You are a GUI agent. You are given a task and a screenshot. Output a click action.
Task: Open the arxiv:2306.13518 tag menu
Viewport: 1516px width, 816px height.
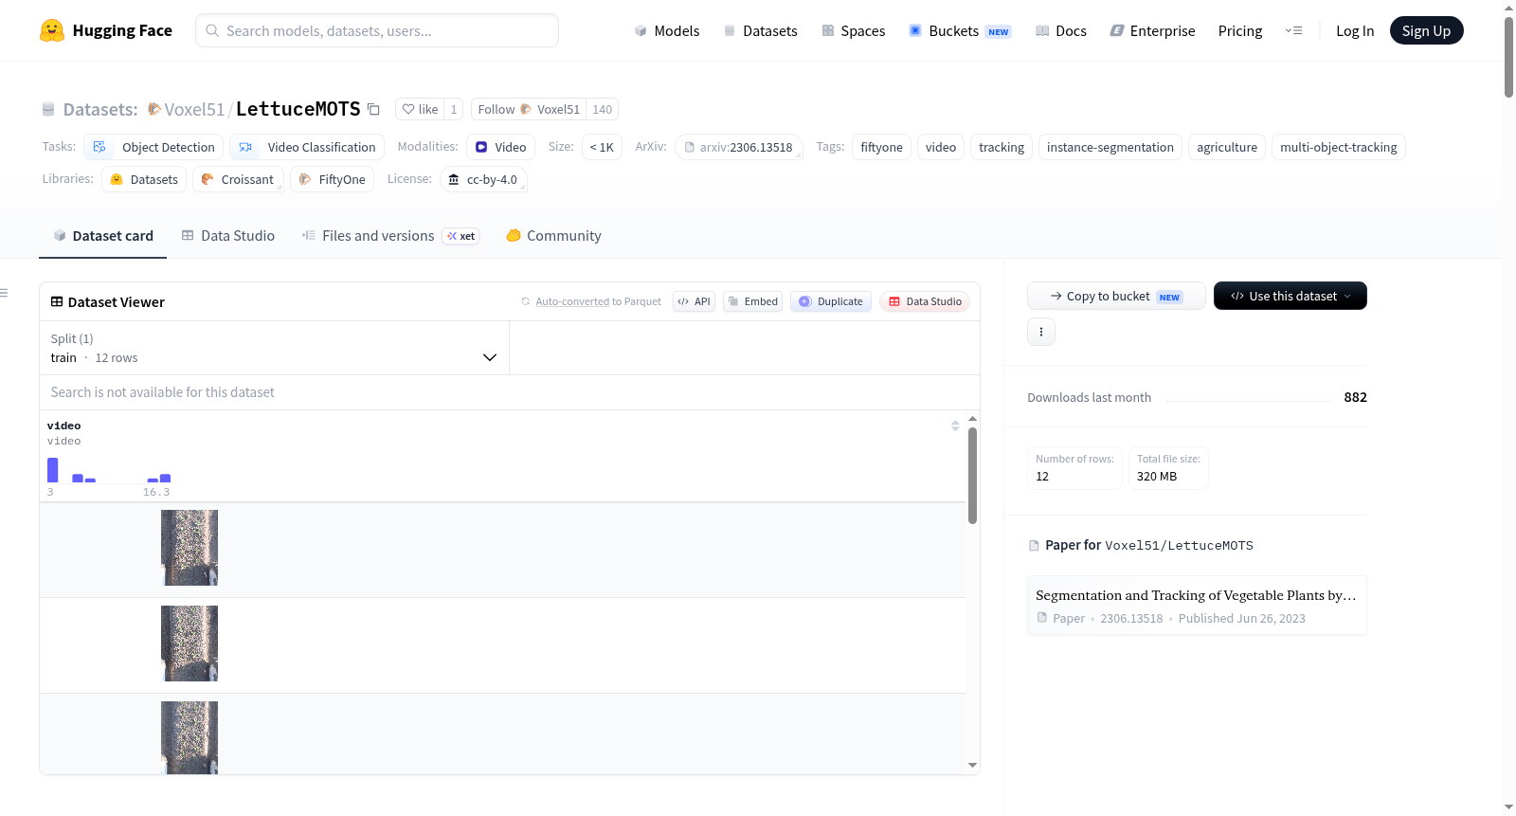click(739, 147)
